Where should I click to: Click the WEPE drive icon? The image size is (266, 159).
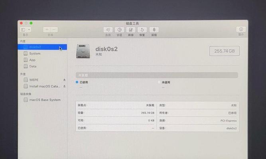[x=26, y=80]
